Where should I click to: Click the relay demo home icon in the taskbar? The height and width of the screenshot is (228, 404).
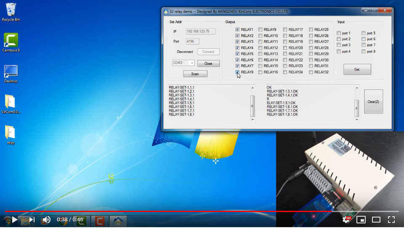(118, 221)
